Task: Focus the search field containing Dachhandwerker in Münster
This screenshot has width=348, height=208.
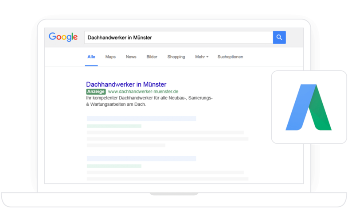Action: click(177, 38)
